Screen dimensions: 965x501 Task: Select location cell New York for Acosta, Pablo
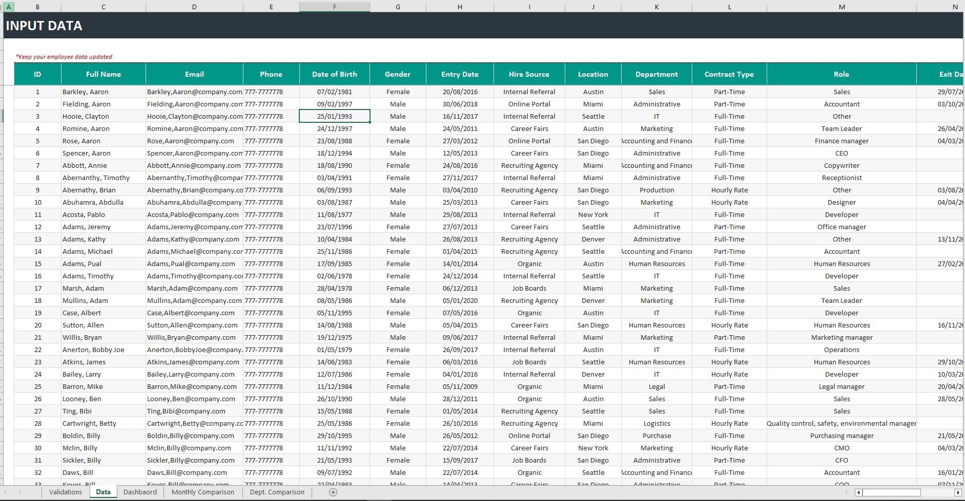(593, 214)
